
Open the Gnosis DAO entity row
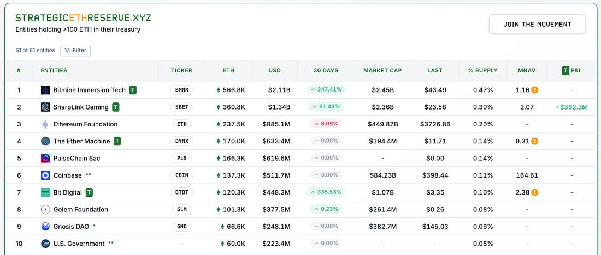point(300,227)
